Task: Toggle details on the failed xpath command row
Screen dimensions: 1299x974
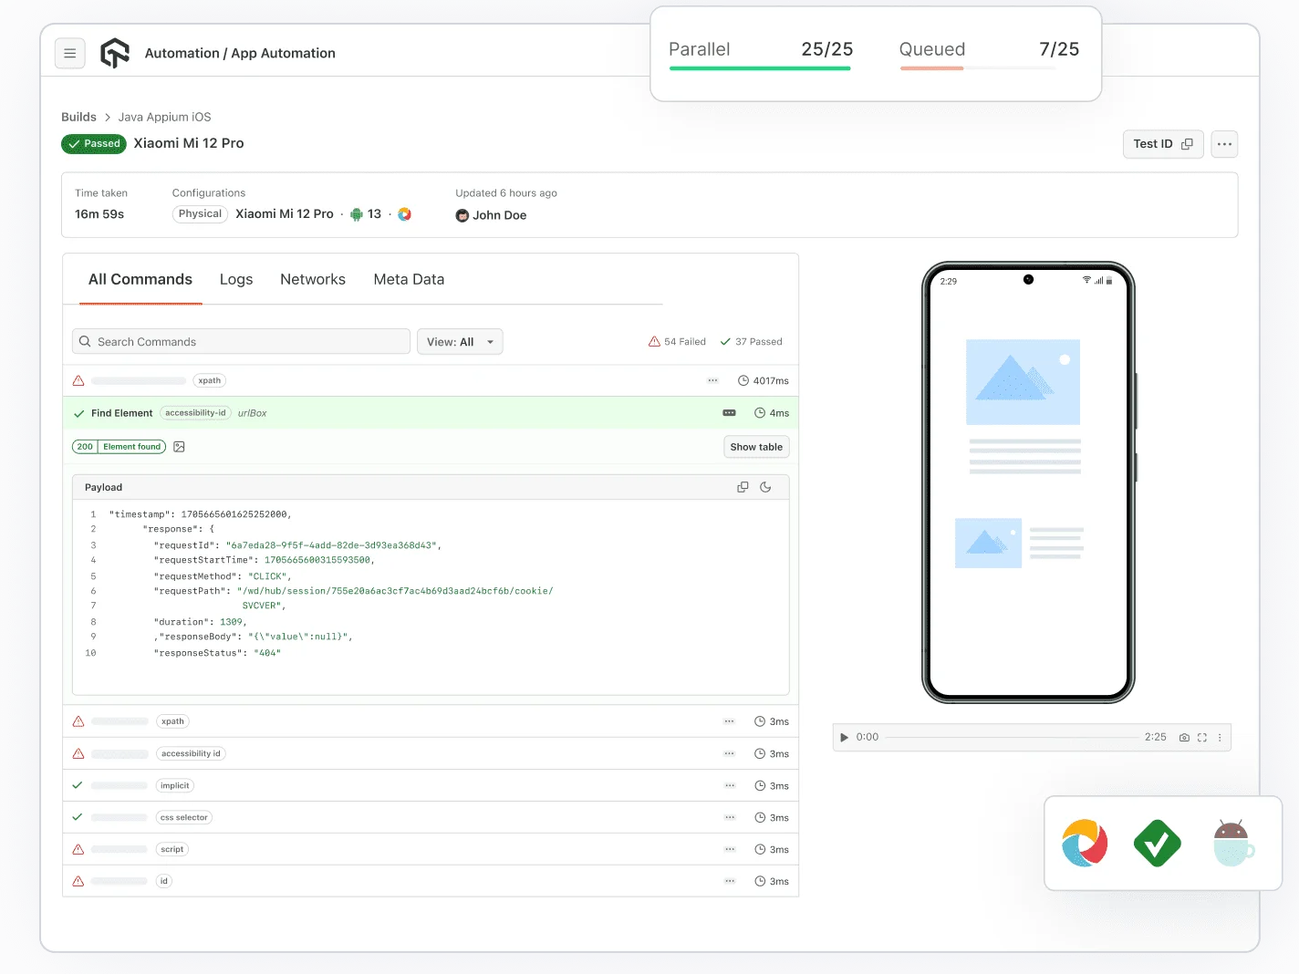Action: tap(712, 380)
